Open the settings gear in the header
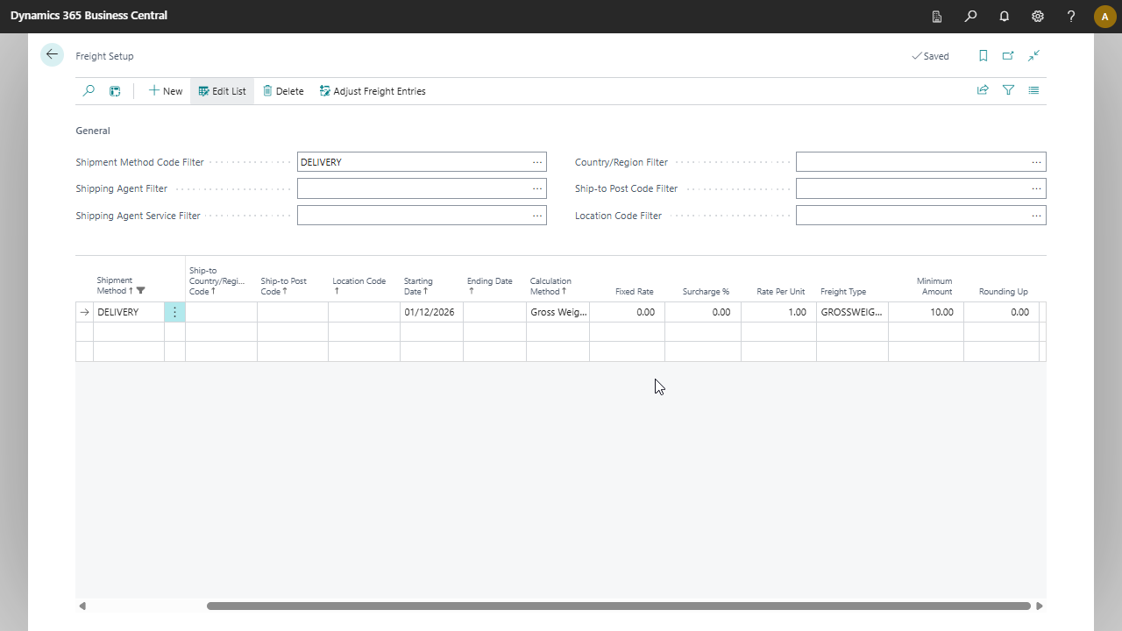Image resolution: width=1122 pixels, height=631 pixels. (1038, 16)
